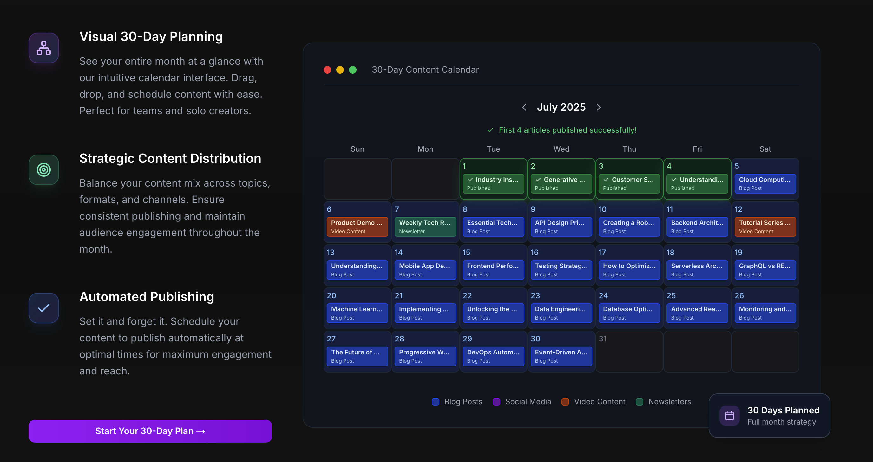Click the published checkmark on Industry Ins... item
This screenshot has height=462, width=873.
pyautogui.click(x=470, y=180)
